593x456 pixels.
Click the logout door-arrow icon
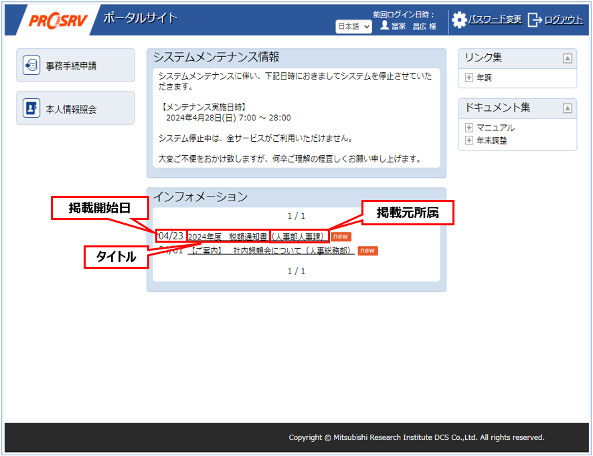tap(535, 19)
